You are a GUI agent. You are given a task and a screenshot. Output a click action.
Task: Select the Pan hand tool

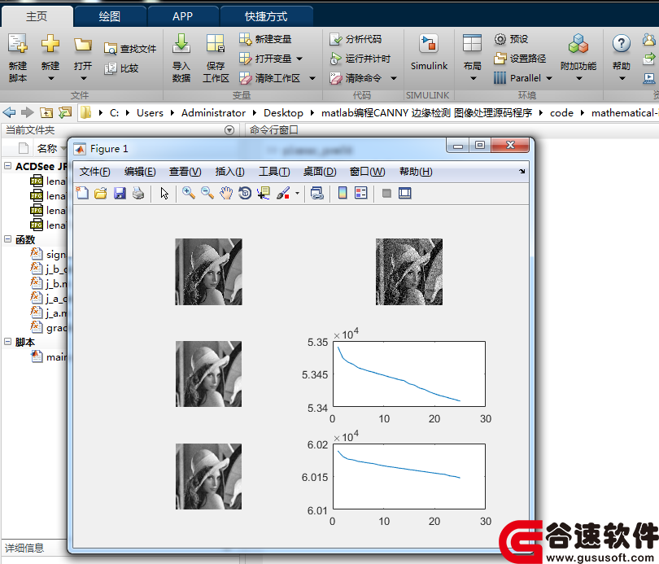pyautogui.click(x=226, y=194)
